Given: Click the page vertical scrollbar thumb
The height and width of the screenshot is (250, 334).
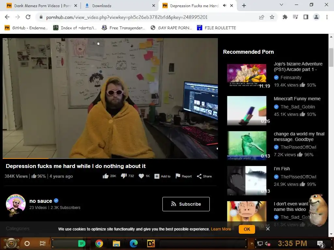Looking at the screenshot, I should [x=331, y=57].
